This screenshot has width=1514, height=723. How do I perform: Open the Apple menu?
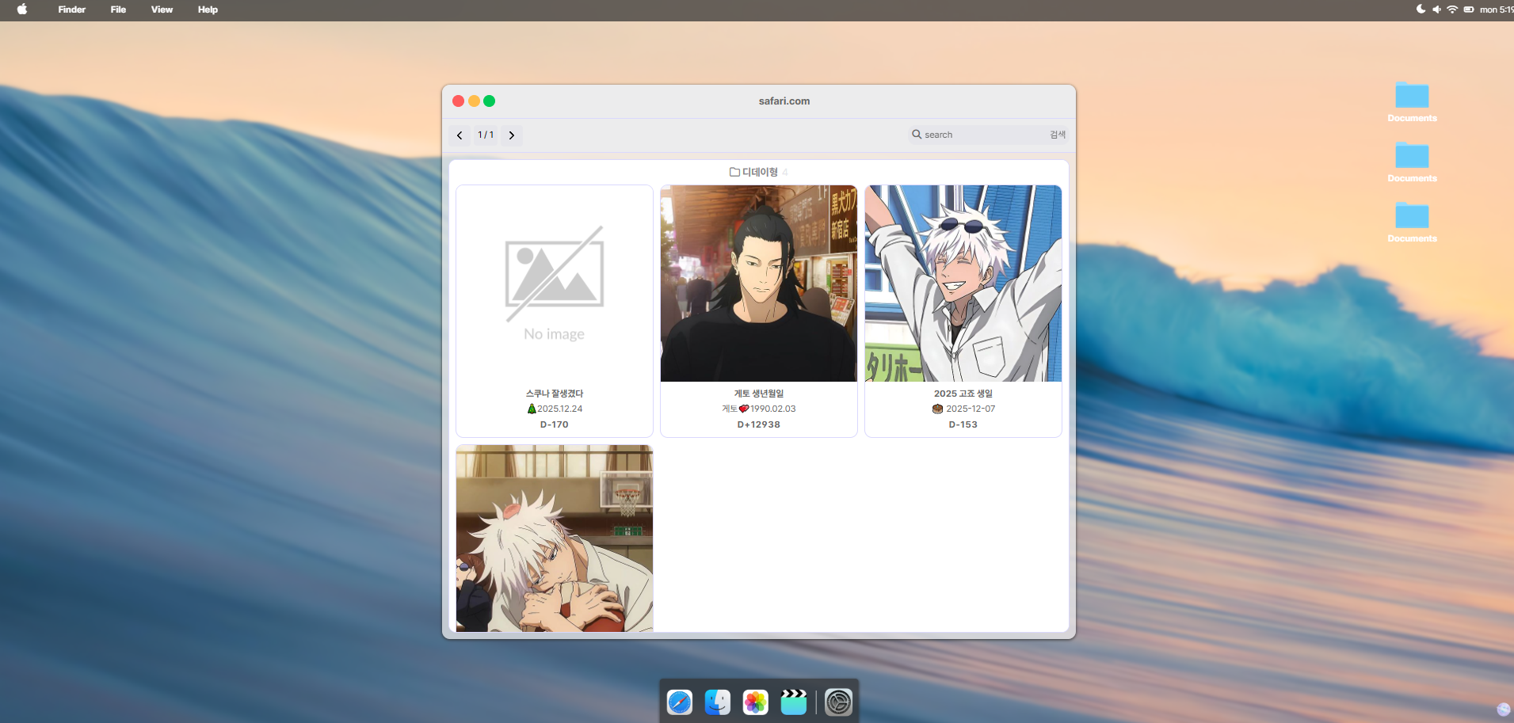click(22, 10)
